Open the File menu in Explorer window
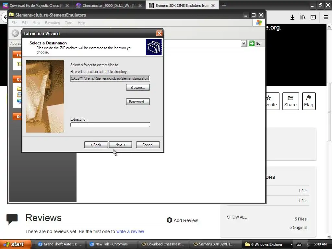Screen dimensions: 332x249 tap(14, 23)
